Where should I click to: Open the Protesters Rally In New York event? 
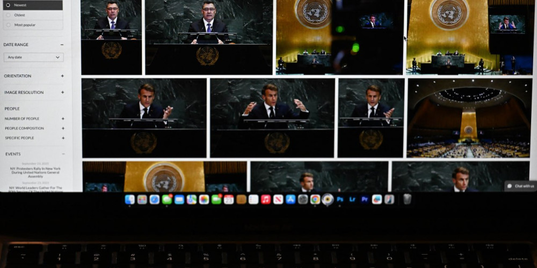35,173
